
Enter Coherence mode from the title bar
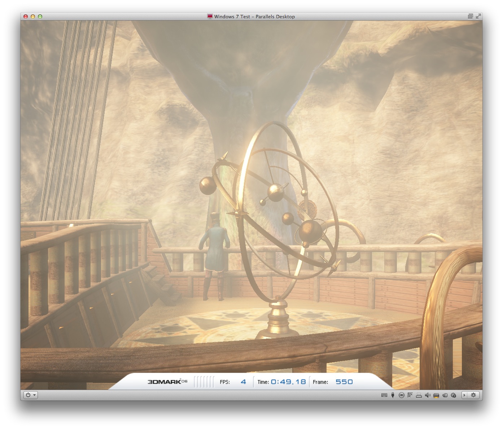470,16
